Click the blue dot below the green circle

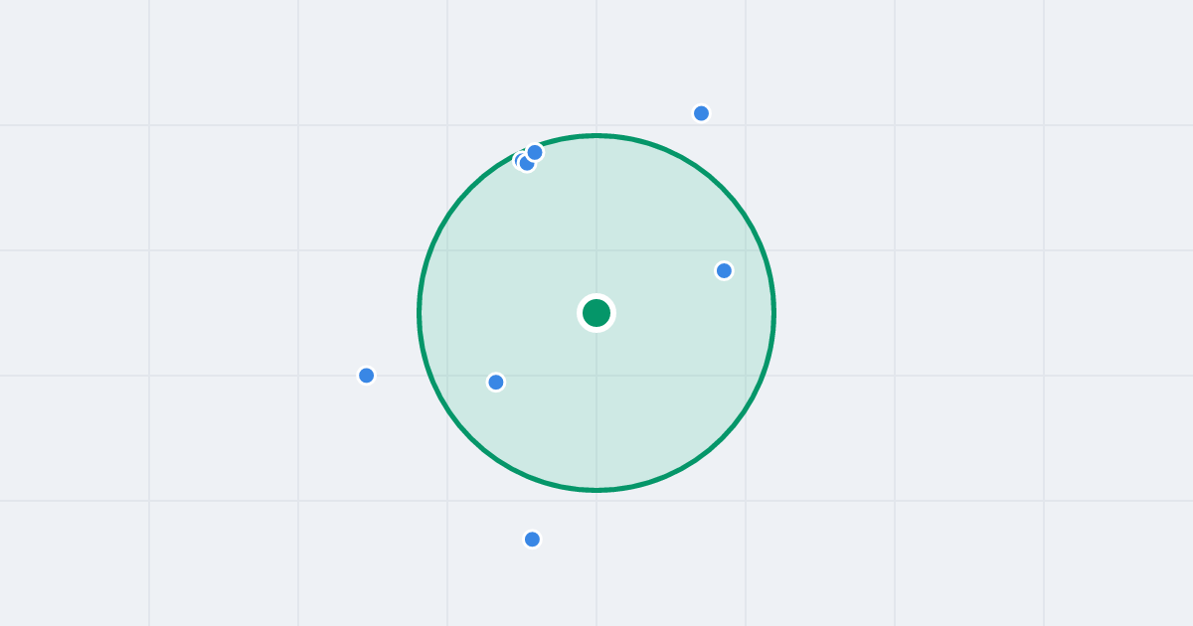click(532, 539)
